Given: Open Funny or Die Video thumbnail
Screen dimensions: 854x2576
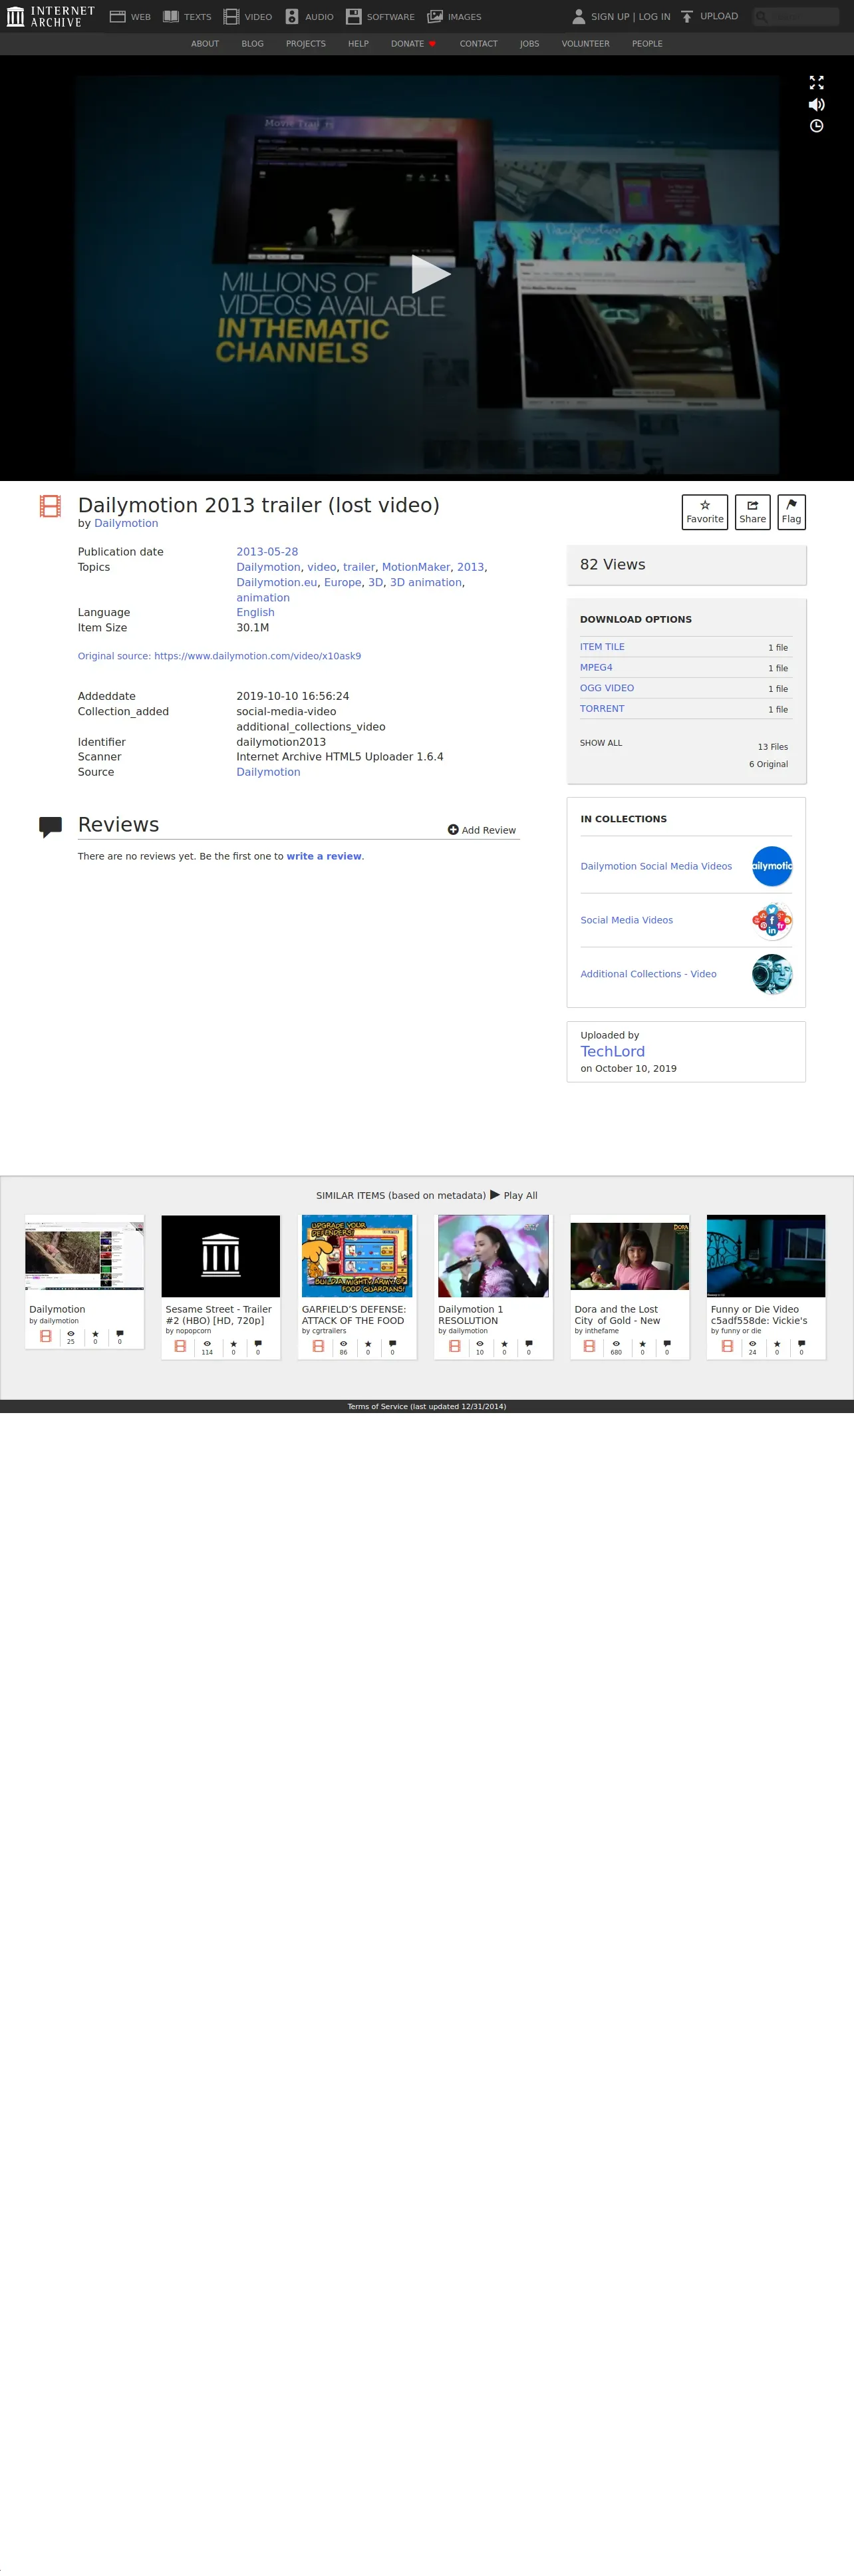Looking at the screenshot, I should [x=766, y=1256].
